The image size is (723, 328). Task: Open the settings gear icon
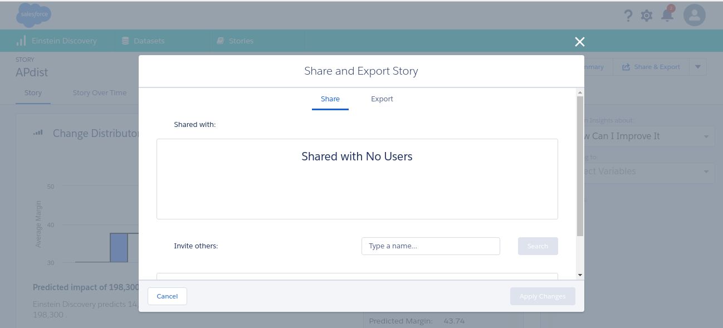(646, 16)
